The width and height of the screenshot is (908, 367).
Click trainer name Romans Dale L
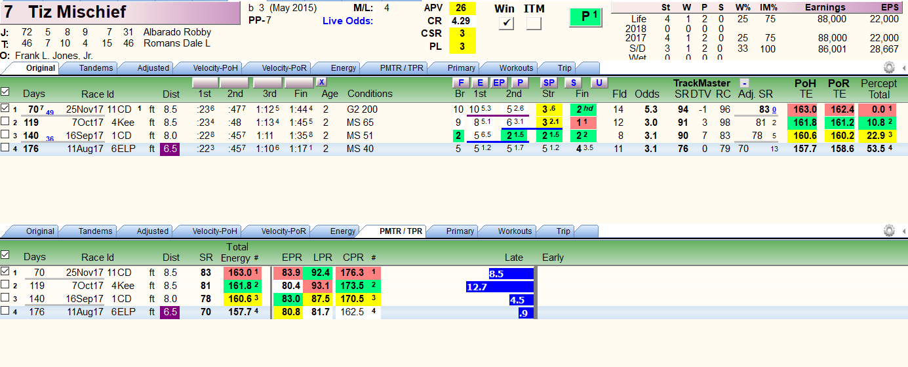177,43
